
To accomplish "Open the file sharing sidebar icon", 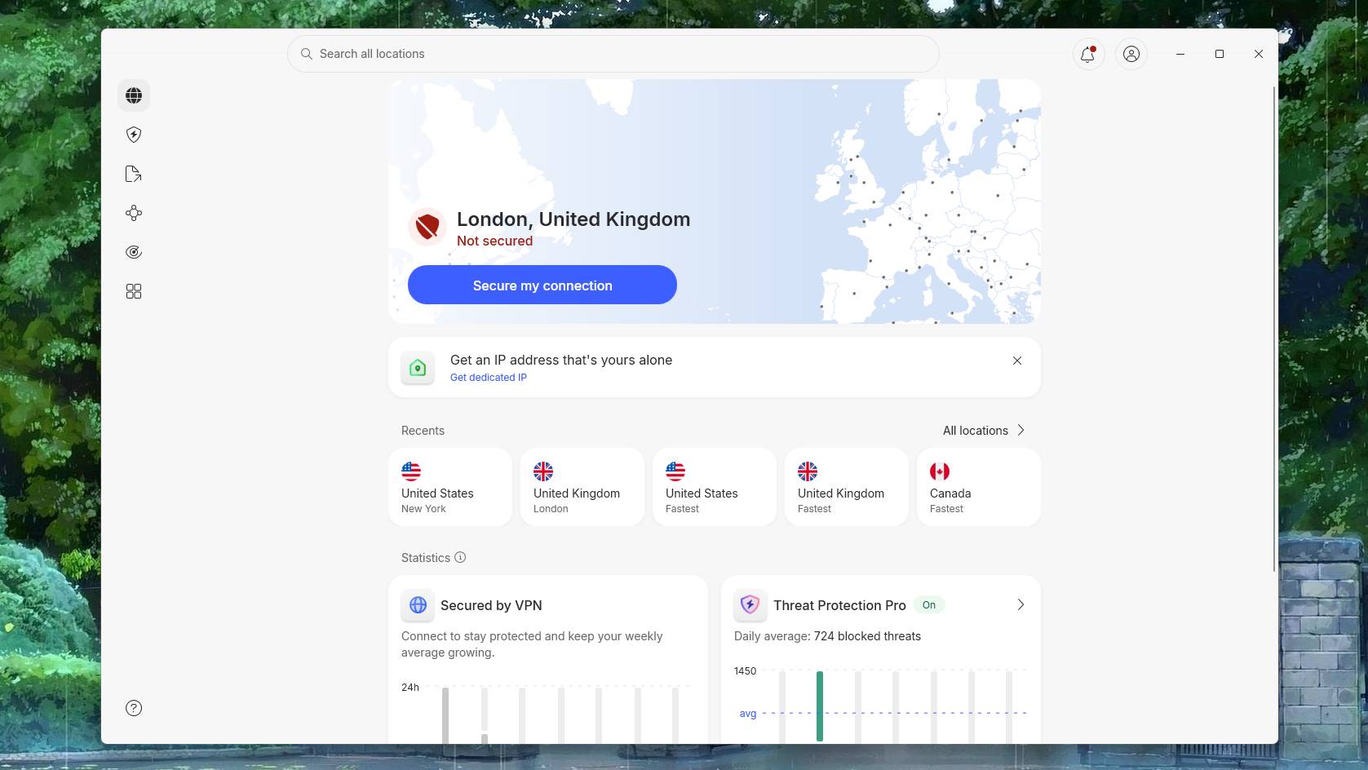I will click(x=133, y=174).
